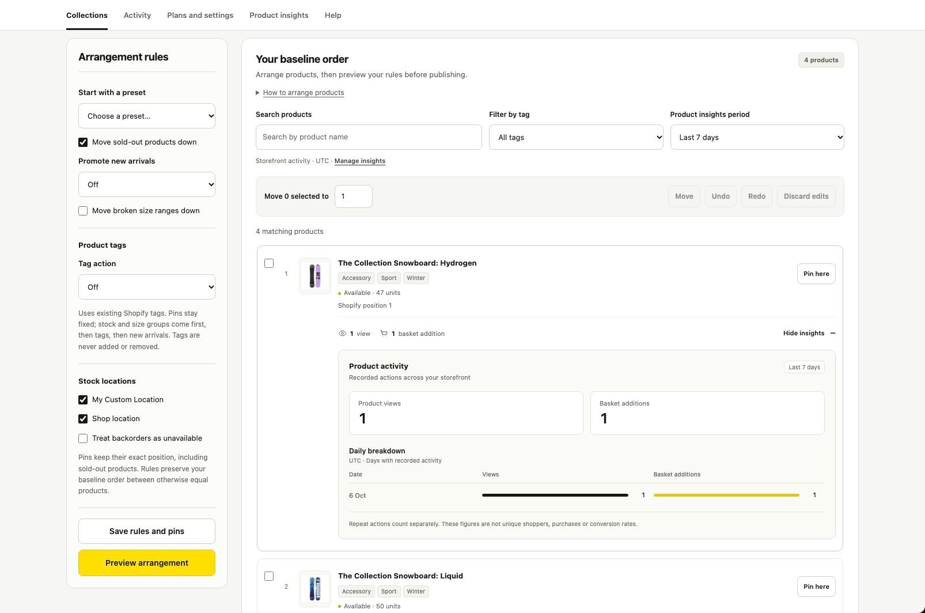Click the Discard edits button
The width and height of the screenshot is (925, 613).
click(806, 196)
